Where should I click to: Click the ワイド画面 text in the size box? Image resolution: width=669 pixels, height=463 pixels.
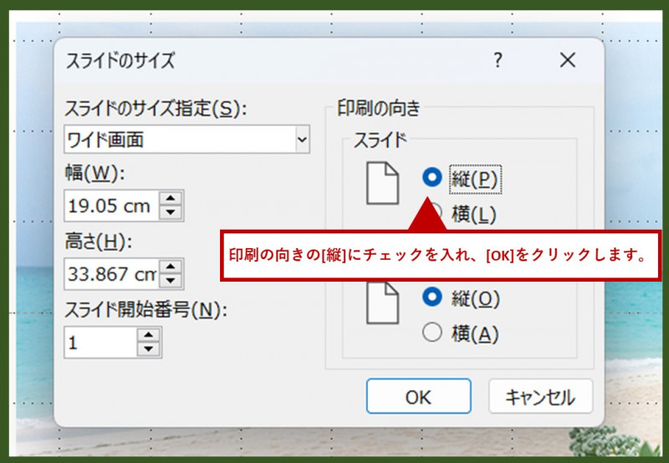coord(105,140)
